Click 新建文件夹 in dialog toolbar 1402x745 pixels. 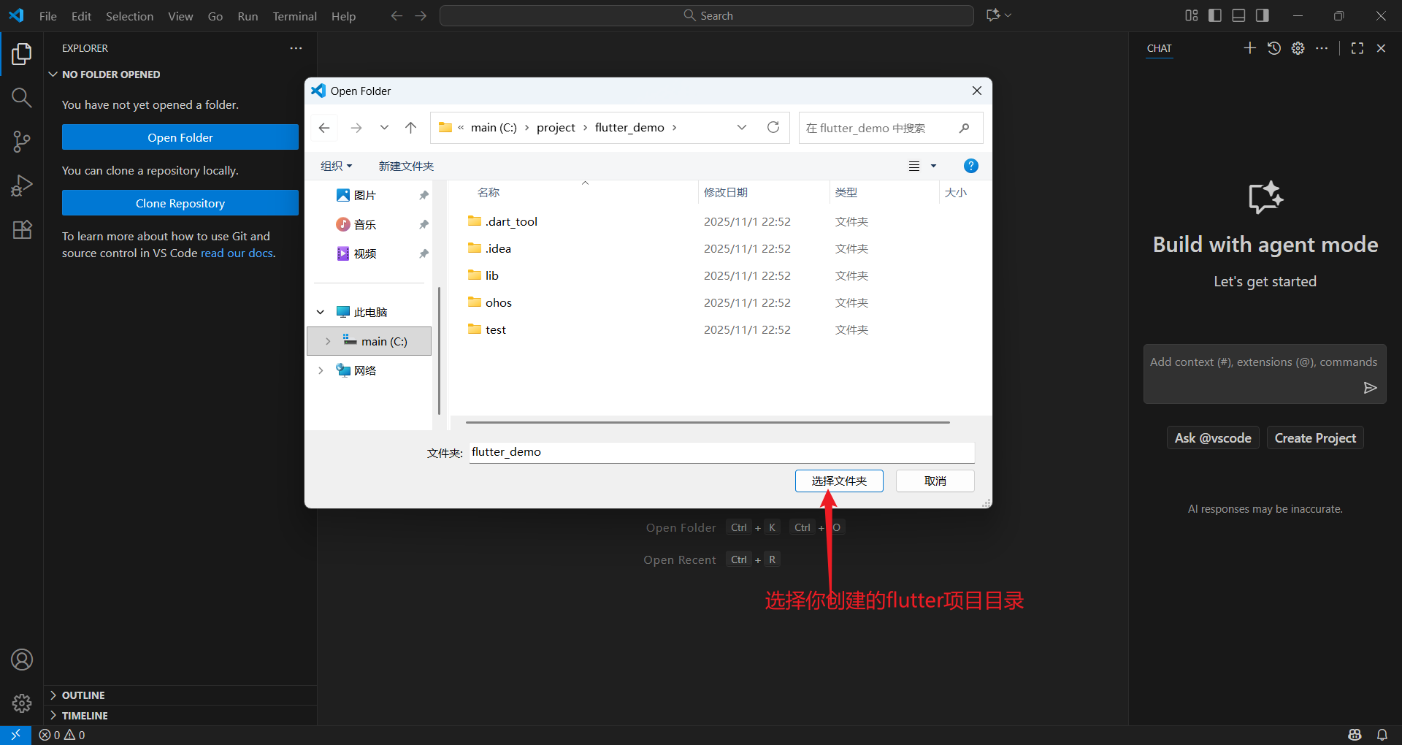point(406,166)
